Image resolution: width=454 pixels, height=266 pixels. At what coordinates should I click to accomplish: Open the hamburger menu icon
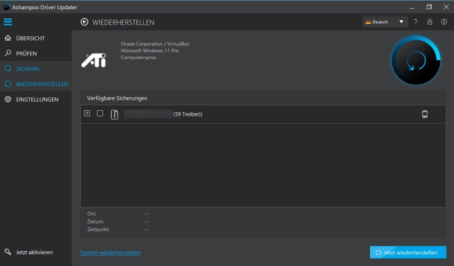[x=8, y=22]
